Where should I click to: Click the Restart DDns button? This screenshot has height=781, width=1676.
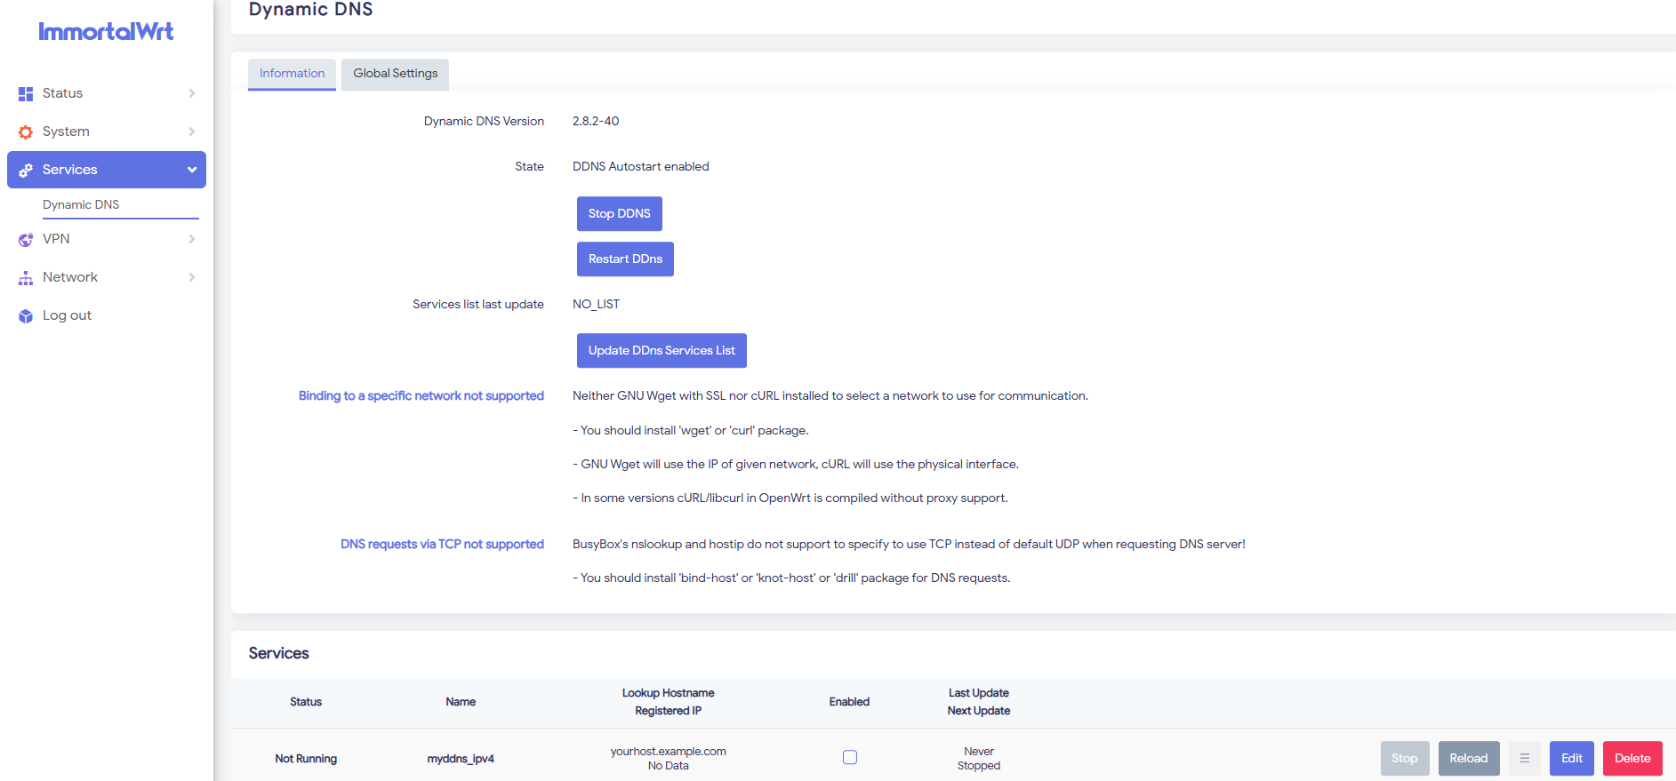click(625, 259)
